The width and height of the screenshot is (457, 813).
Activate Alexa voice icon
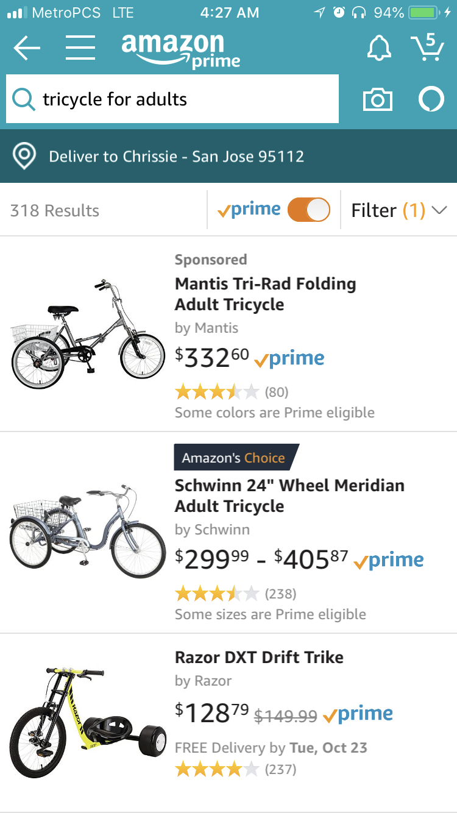[431, 99]
